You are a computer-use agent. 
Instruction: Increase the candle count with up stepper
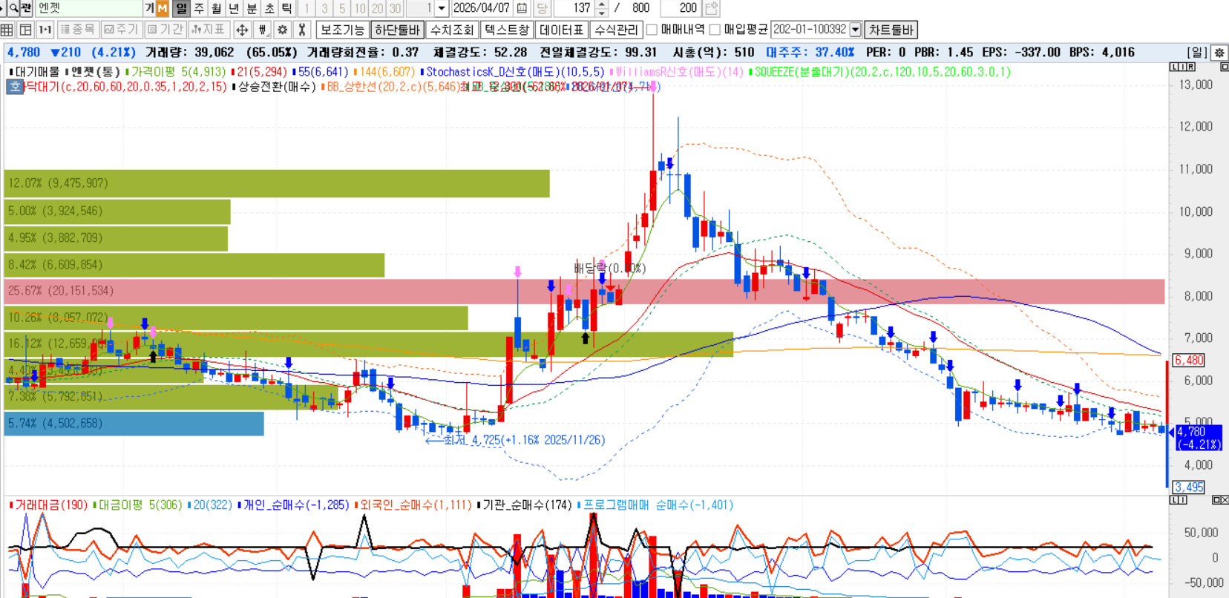(x=602, y=4)
